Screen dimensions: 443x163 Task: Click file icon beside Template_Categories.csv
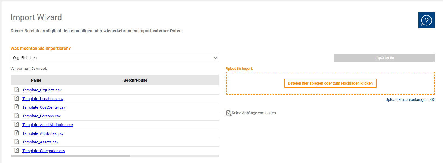tap(17, 150)
